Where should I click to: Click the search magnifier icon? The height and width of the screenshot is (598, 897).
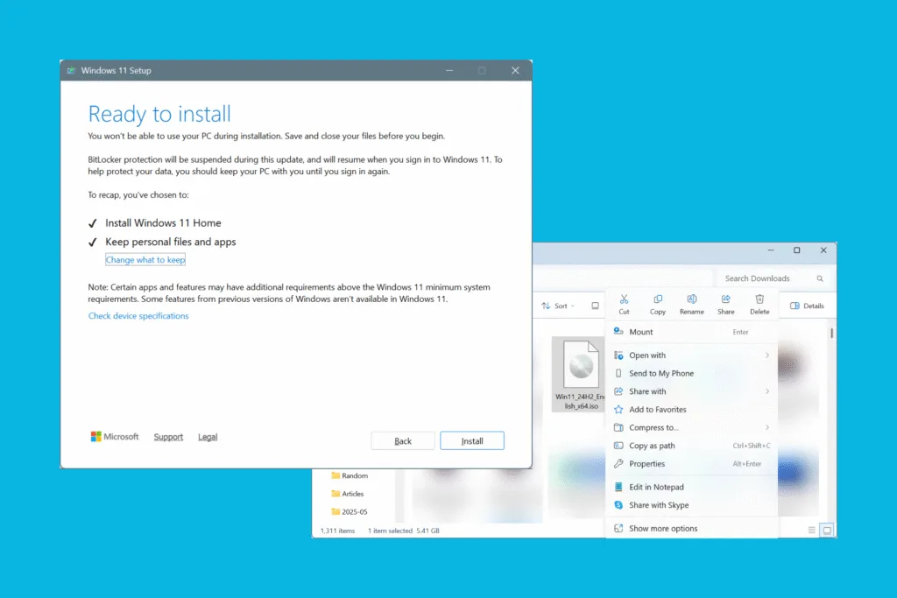820,278
